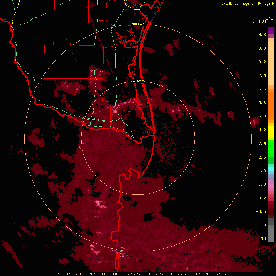276x276 pixels.
Task: Click the yellow segment of the color bar
Action: 271,131
